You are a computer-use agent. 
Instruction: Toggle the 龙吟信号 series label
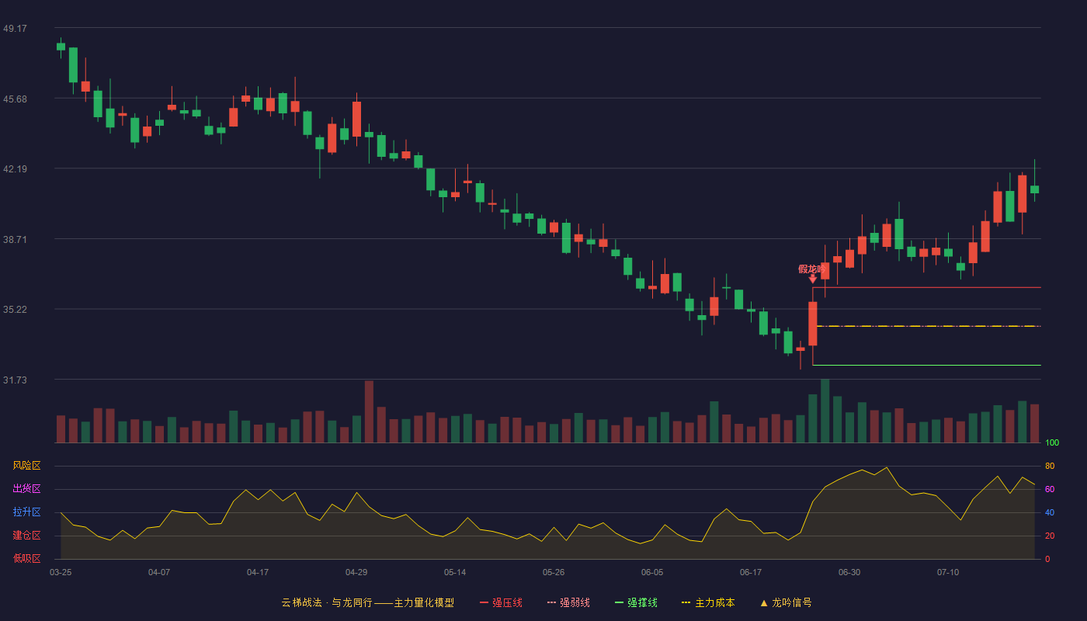pos(792,602)
